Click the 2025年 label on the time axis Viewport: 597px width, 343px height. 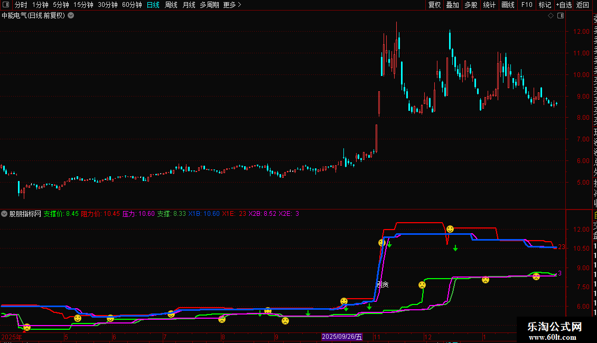point(12,337)
